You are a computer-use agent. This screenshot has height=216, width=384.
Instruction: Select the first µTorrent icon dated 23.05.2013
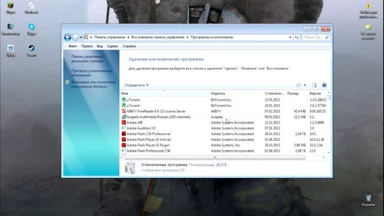click(x=124, y=100)
